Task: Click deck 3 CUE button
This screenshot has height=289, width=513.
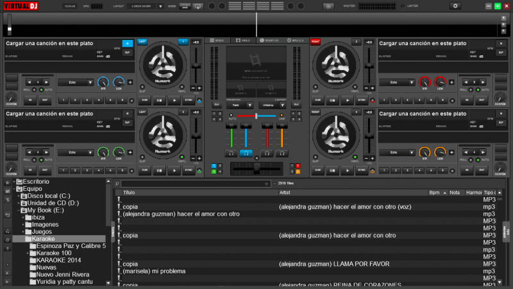Action: (x=145, y=170)
